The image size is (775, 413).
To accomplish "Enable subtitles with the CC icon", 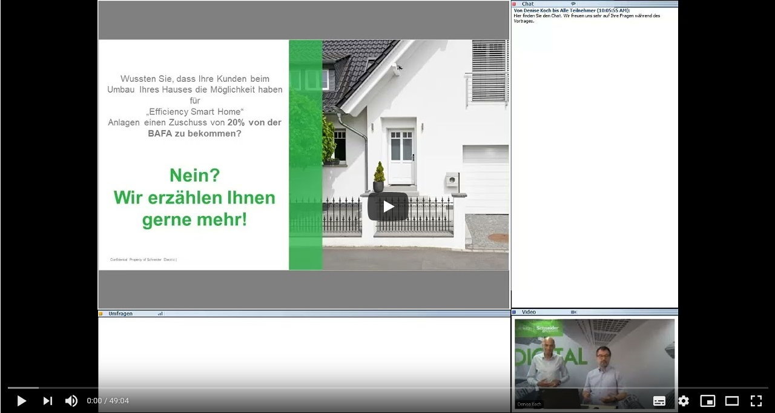I will coord(659,401).
